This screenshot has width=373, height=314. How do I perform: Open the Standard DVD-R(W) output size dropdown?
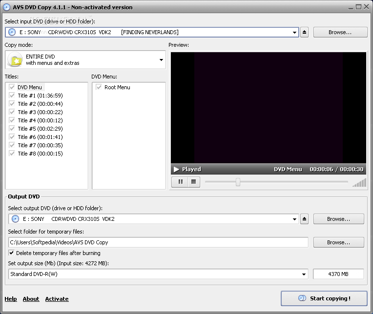(x=304, y=274)
